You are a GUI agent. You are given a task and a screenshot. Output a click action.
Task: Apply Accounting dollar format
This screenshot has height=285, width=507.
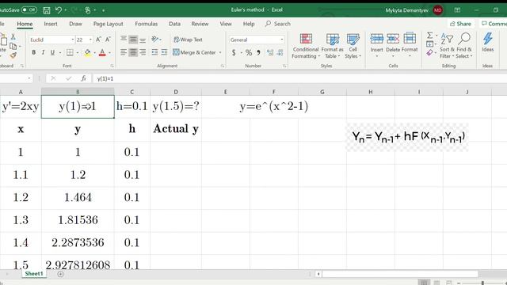[x=234, y=52]
